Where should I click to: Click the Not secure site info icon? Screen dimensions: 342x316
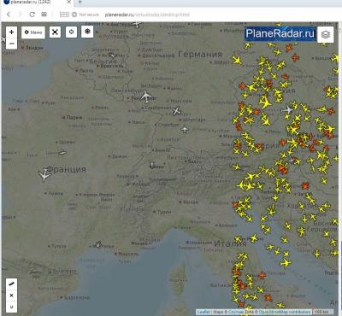(x=74, y=15)
